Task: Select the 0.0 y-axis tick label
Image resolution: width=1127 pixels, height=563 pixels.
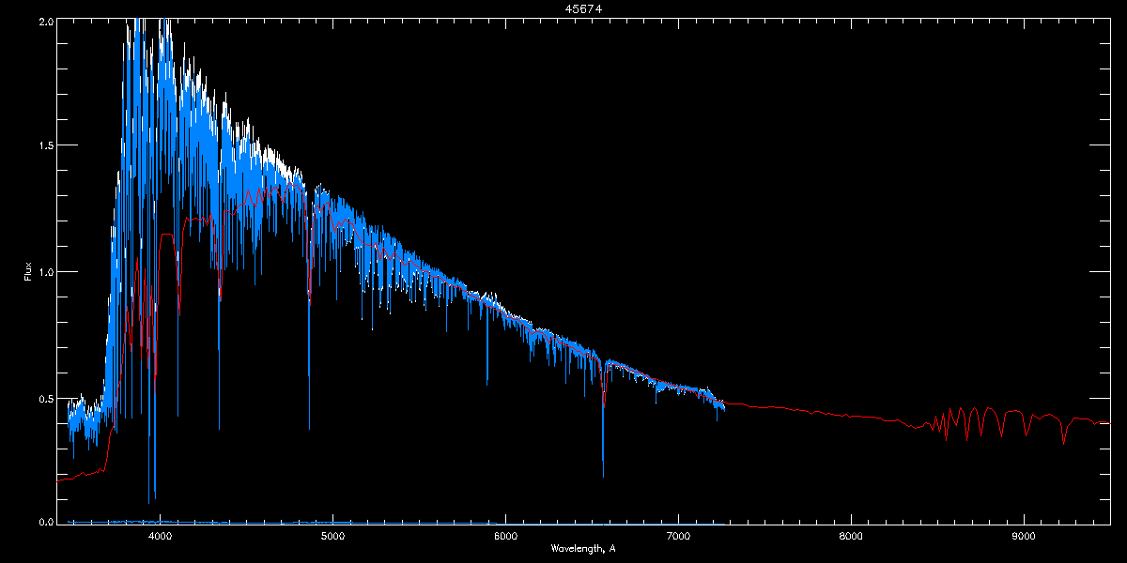Action: pyautogui.click(x=45, y=522)
